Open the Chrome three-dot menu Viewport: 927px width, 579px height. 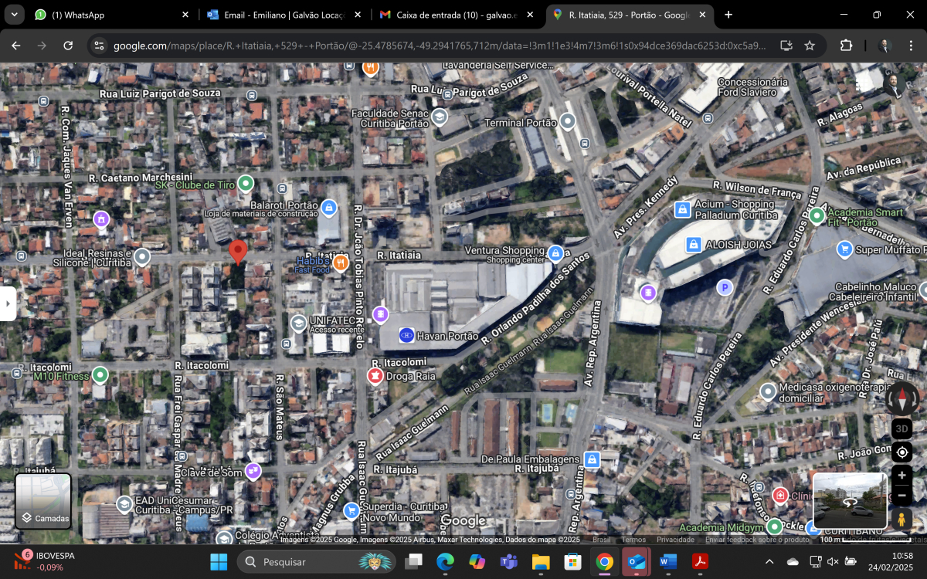[910, 46]
